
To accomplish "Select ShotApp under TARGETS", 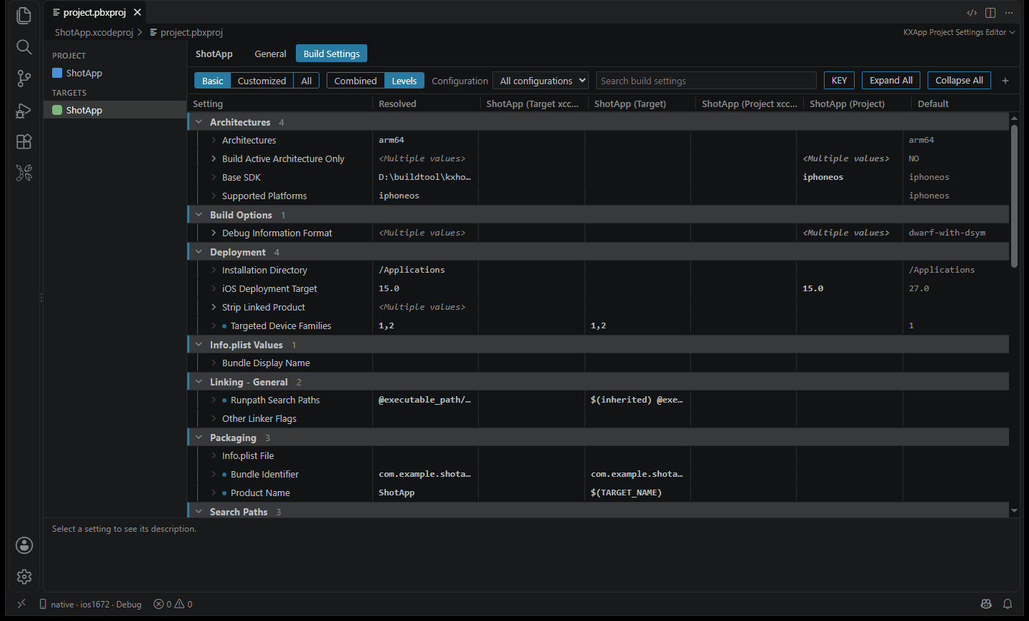I will pyautogui.click(x=115, y=110).
